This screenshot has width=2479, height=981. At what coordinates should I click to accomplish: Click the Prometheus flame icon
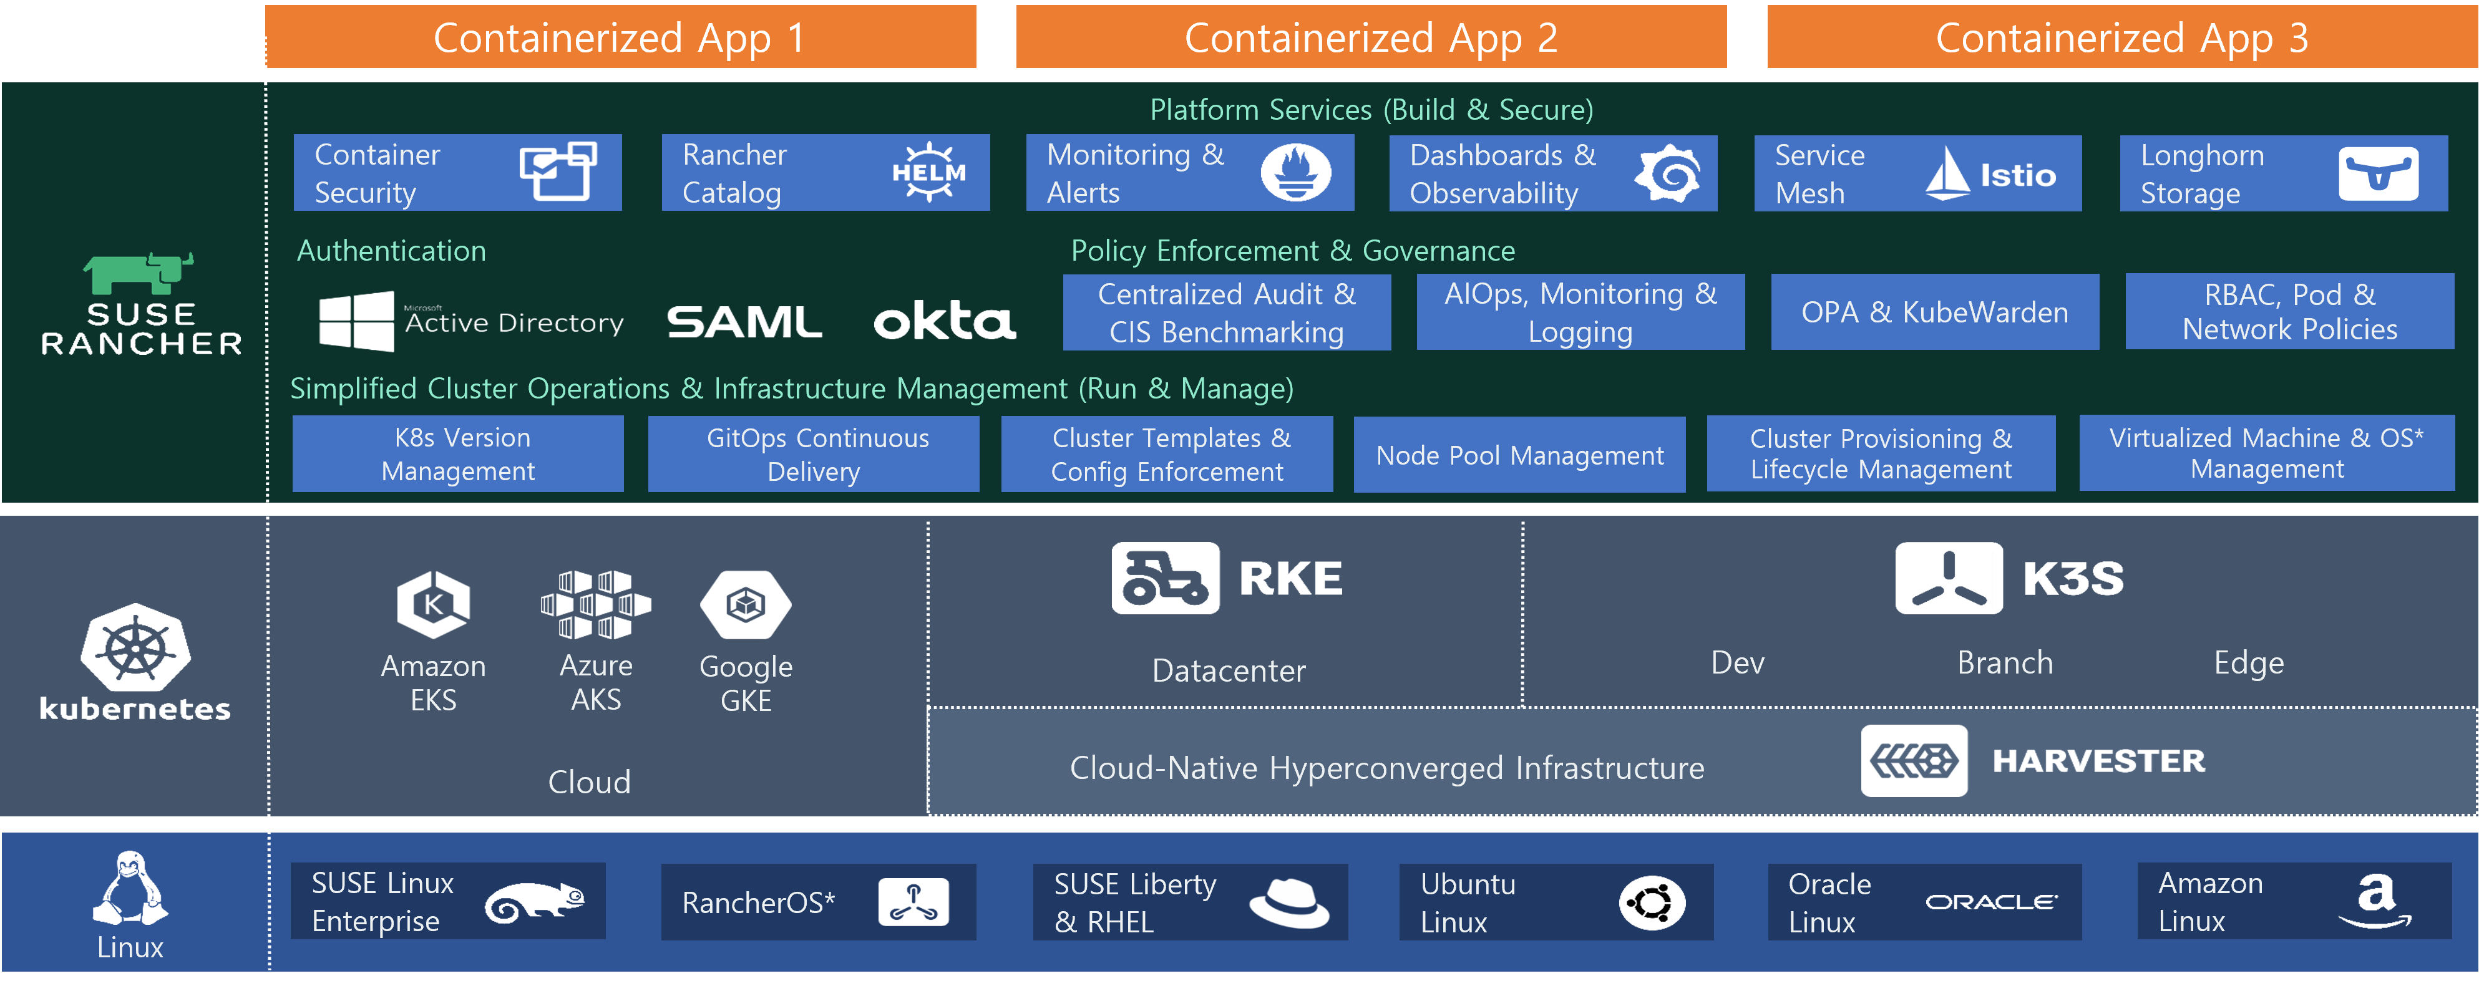coord(1295,172)
